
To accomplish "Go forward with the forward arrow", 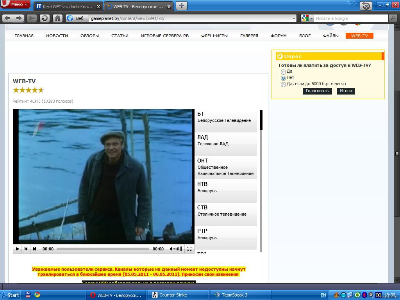I will tap(19, 18).
